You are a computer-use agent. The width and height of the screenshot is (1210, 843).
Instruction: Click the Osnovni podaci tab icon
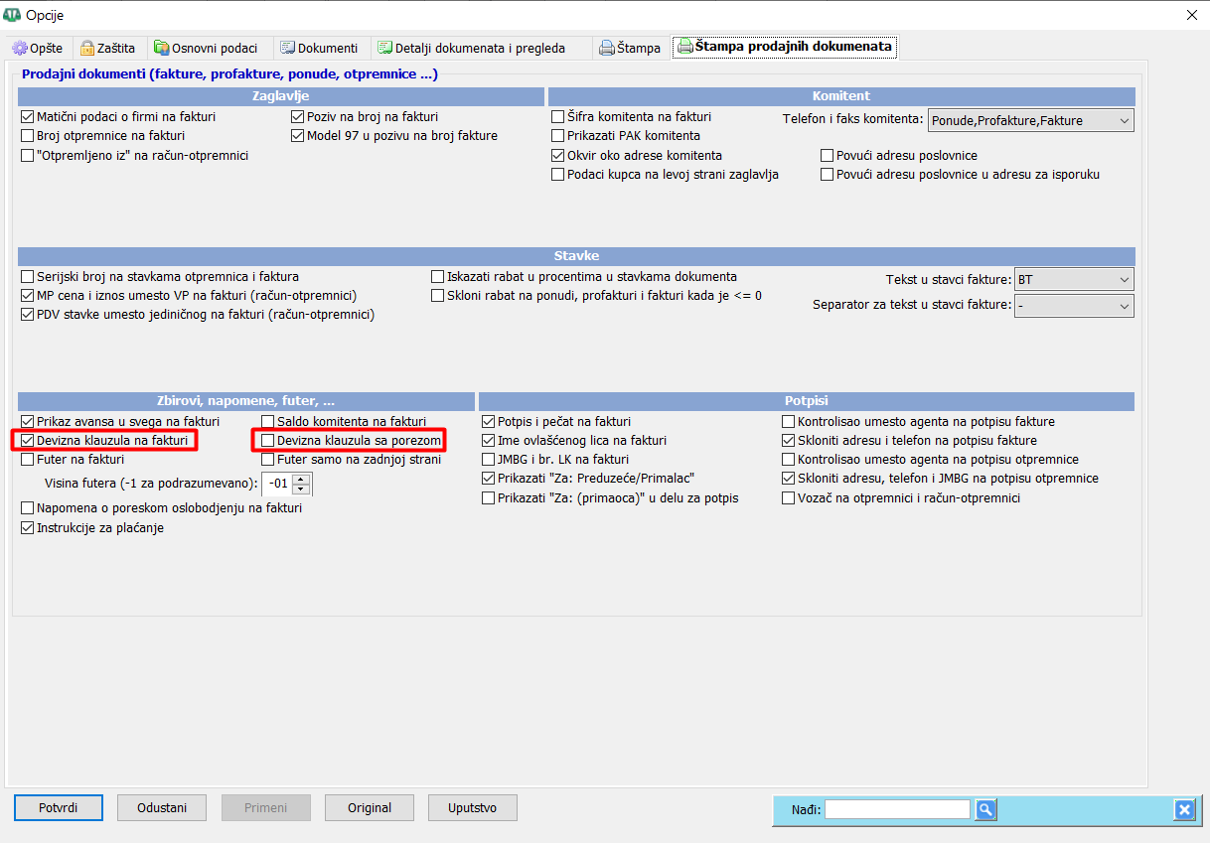pyautogui.click(x=162, y=48)
